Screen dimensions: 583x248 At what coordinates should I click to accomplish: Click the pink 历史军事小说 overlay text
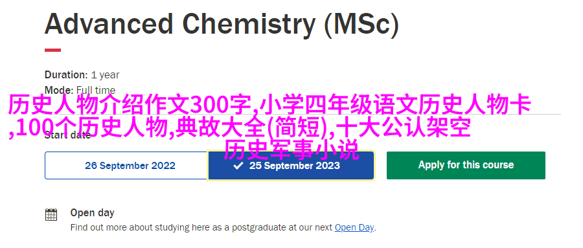tap(291, 150)
